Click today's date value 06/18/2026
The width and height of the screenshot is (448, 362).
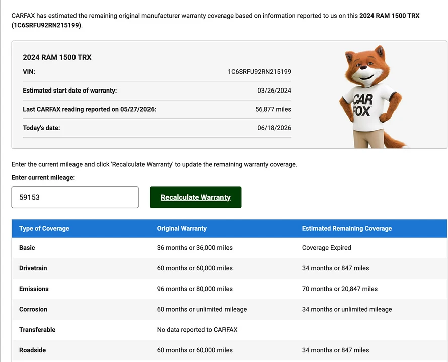tap(274, 128)
